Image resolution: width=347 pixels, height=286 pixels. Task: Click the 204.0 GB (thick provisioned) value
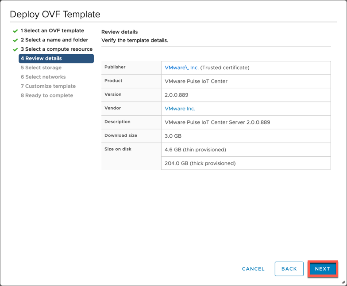(200, 163)
